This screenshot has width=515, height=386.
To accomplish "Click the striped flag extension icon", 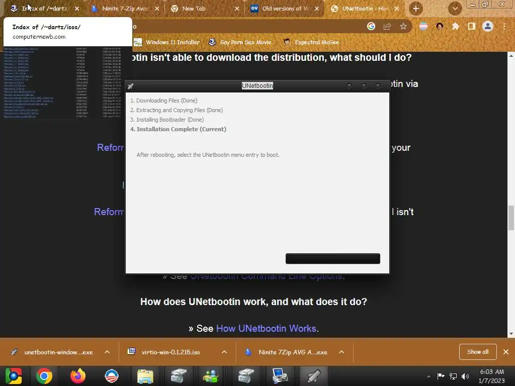I will pyautogui.click(x=423, y=26).
